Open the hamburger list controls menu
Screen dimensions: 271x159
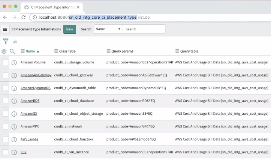point(5,29)
